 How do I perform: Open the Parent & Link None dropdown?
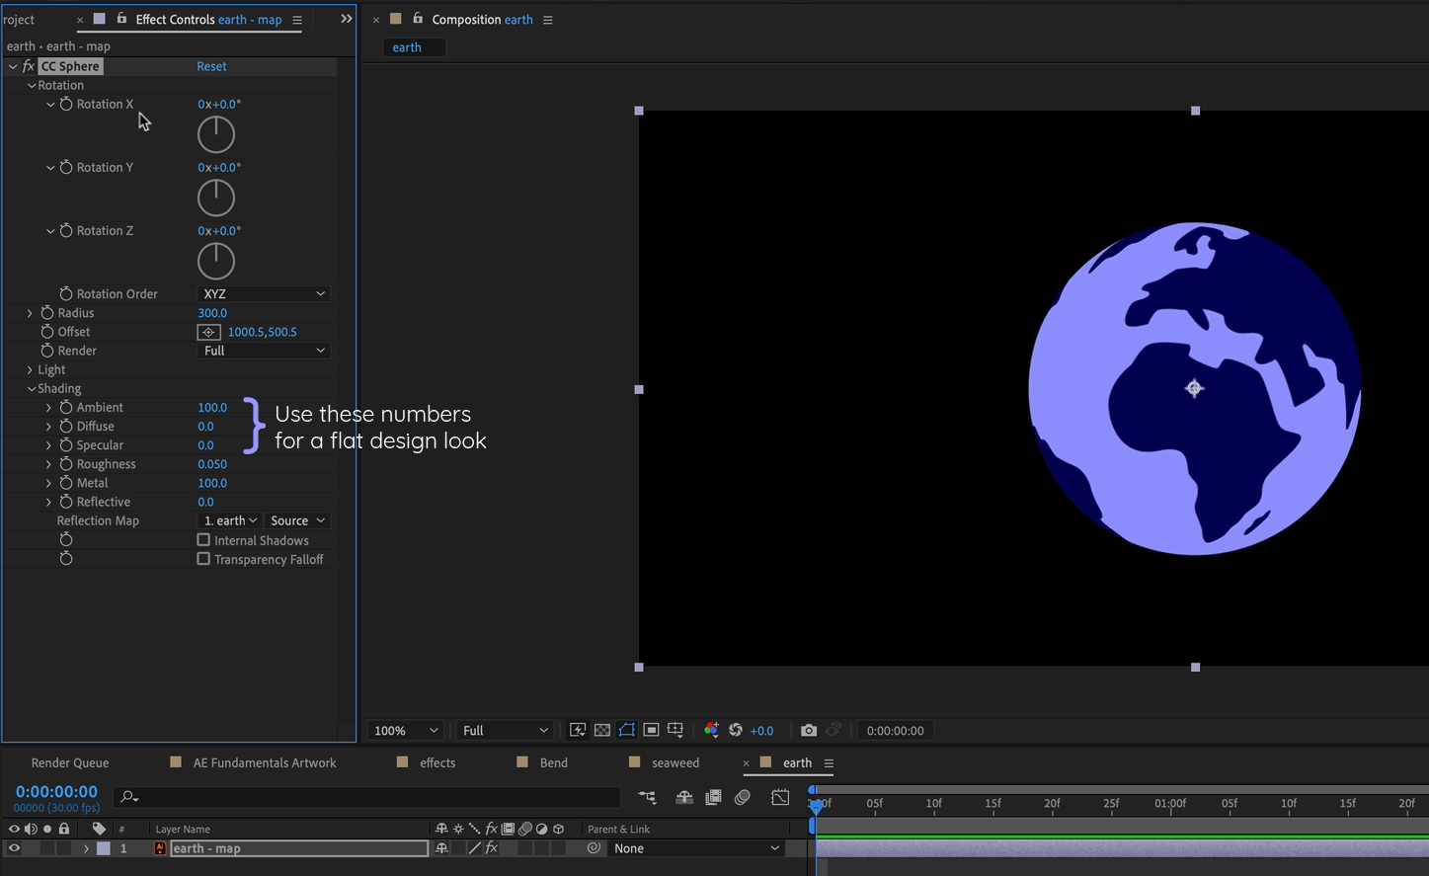click(697, 848)
